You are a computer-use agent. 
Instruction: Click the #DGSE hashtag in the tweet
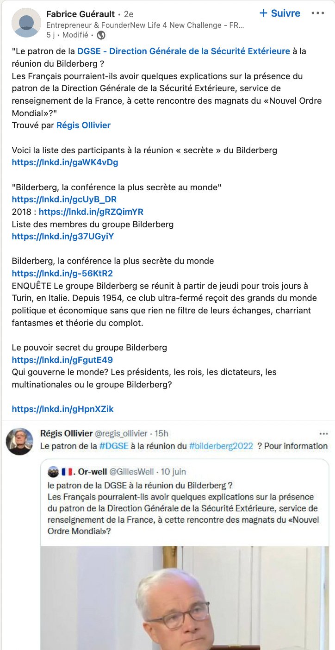coord(114,446)
